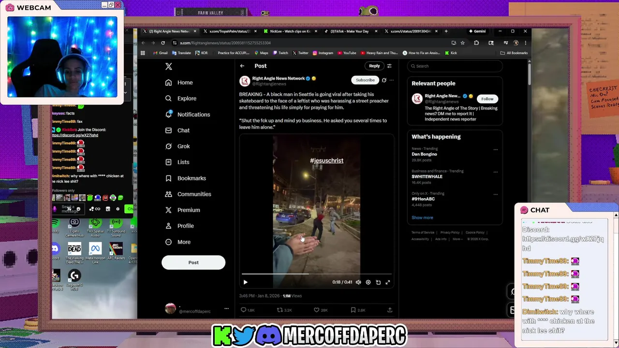
Task: Repost using the 3.2K retweet icon
Action: pos(284,310)
